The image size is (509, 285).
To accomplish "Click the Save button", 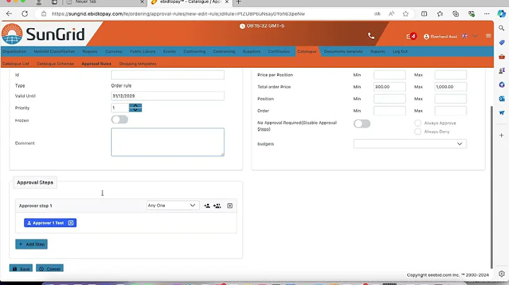I will click(x=21, y=269).
